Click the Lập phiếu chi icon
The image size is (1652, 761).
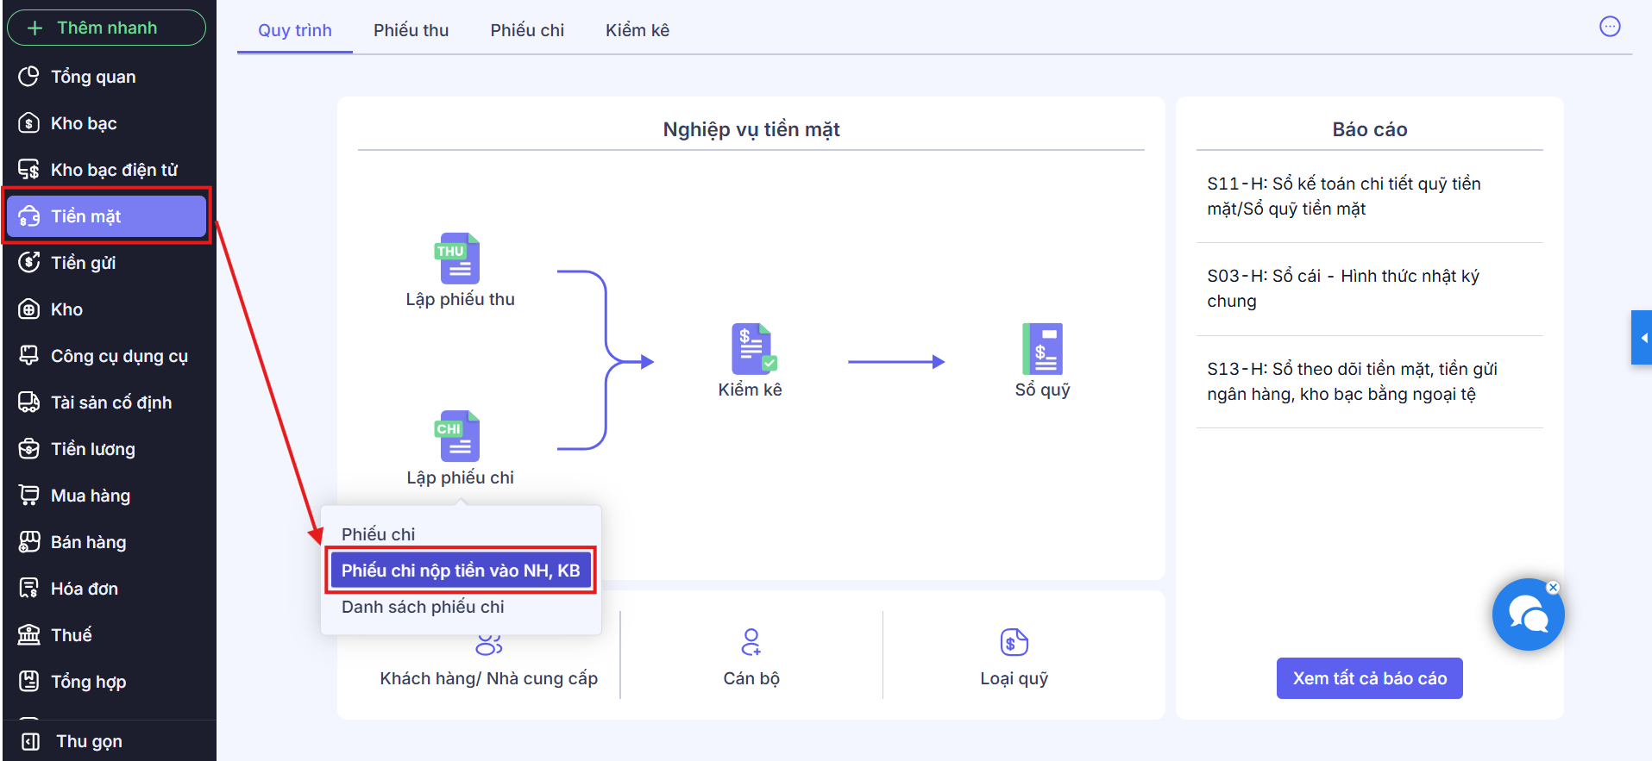point(458,436)
